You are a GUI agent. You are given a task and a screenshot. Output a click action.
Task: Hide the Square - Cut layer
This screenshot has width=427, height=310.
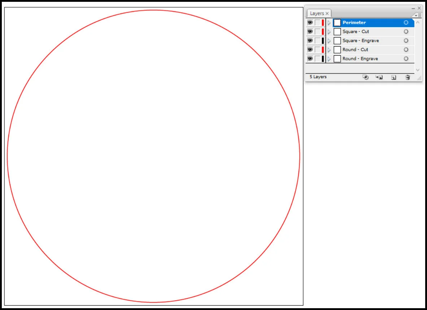[x=310, y=31]
